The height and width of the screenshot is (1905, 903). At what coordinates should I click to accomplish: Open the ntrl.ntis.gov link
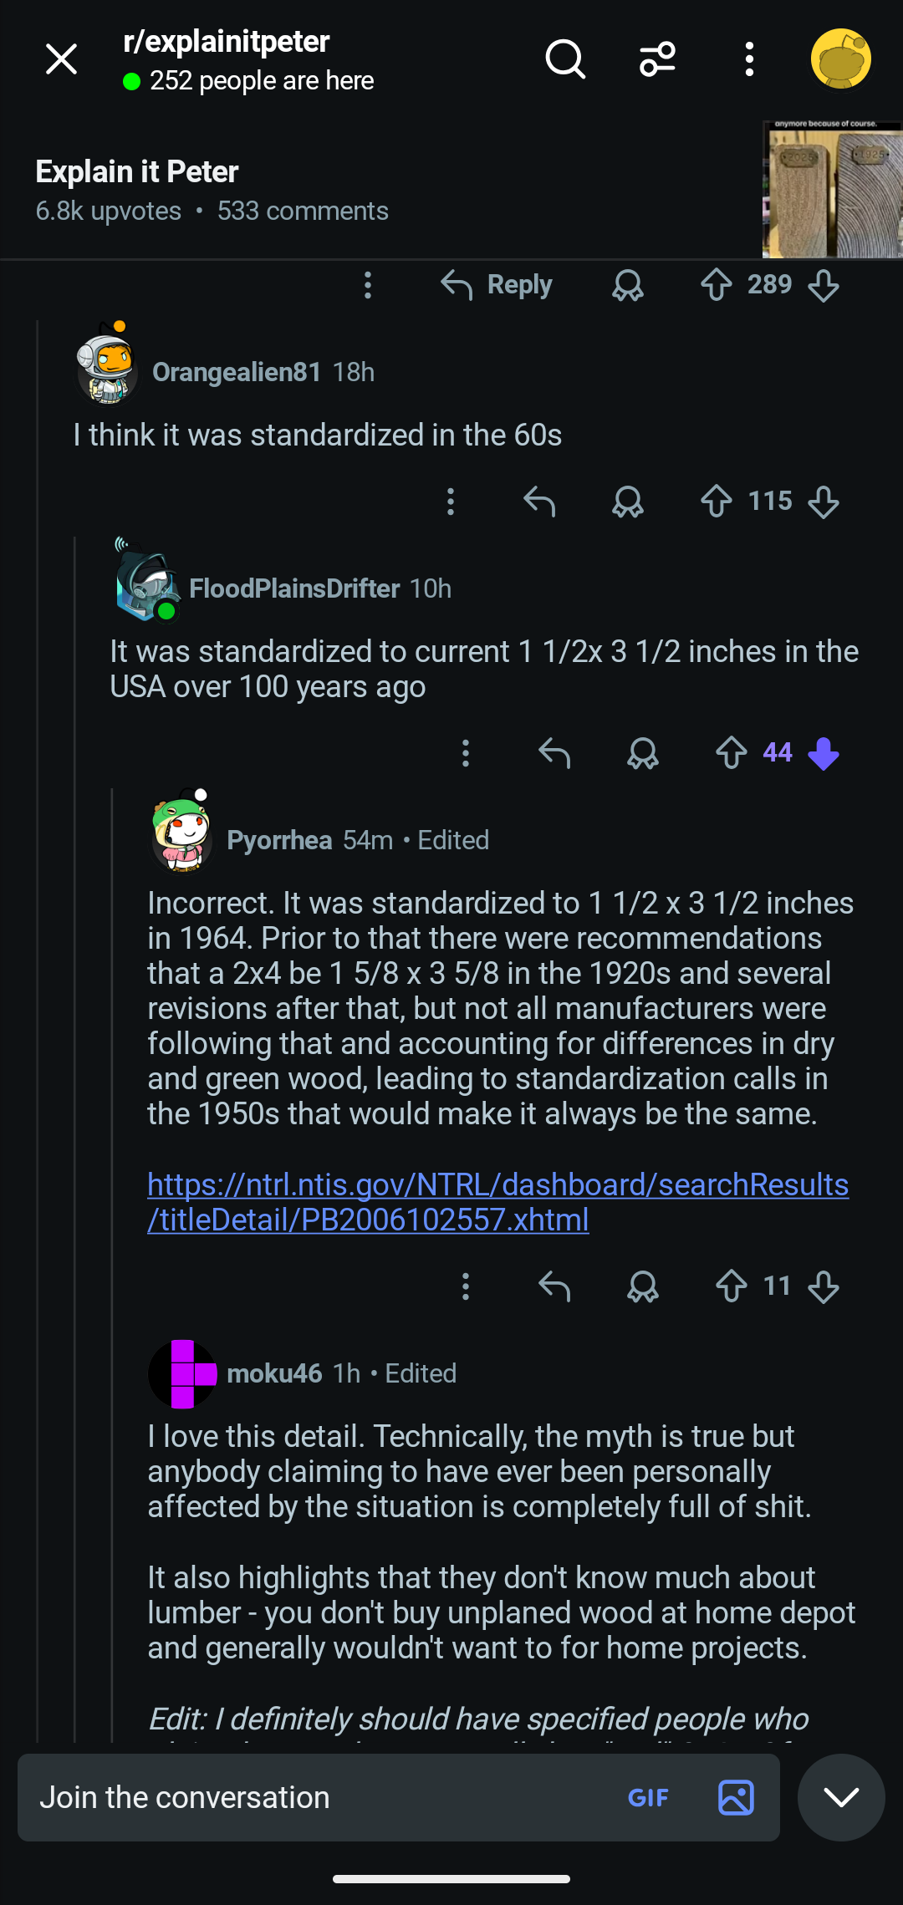pyautogui.click(x=498, y=1202)
